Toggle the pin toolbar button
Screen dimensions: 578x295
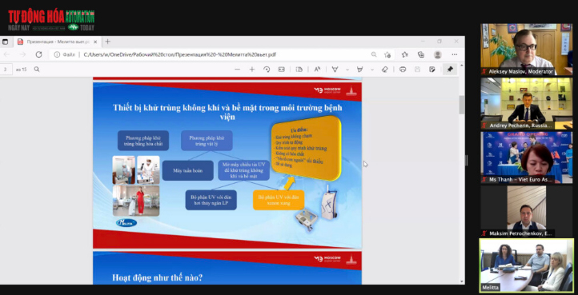coord(450,70)
